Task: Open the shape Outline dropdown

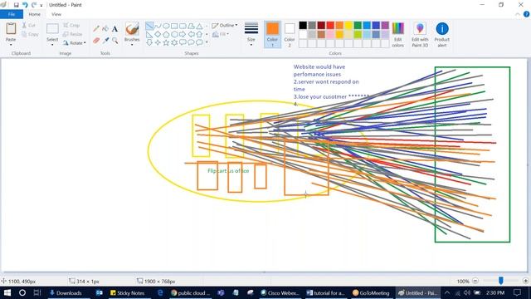Action: coord(225,26)
